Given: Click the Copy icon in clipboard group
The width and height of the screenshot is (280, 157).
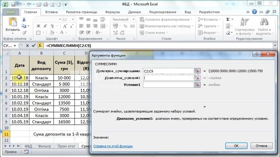Looking at the screenshot, I should point(24,26).
